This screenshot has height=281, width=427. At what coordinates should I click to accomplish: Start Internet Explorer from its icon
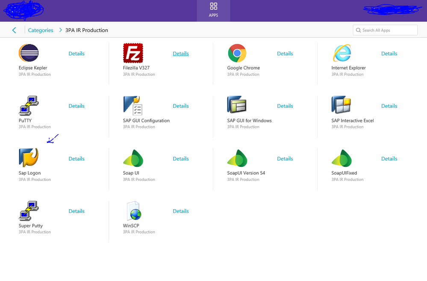(x=342, y=53)
